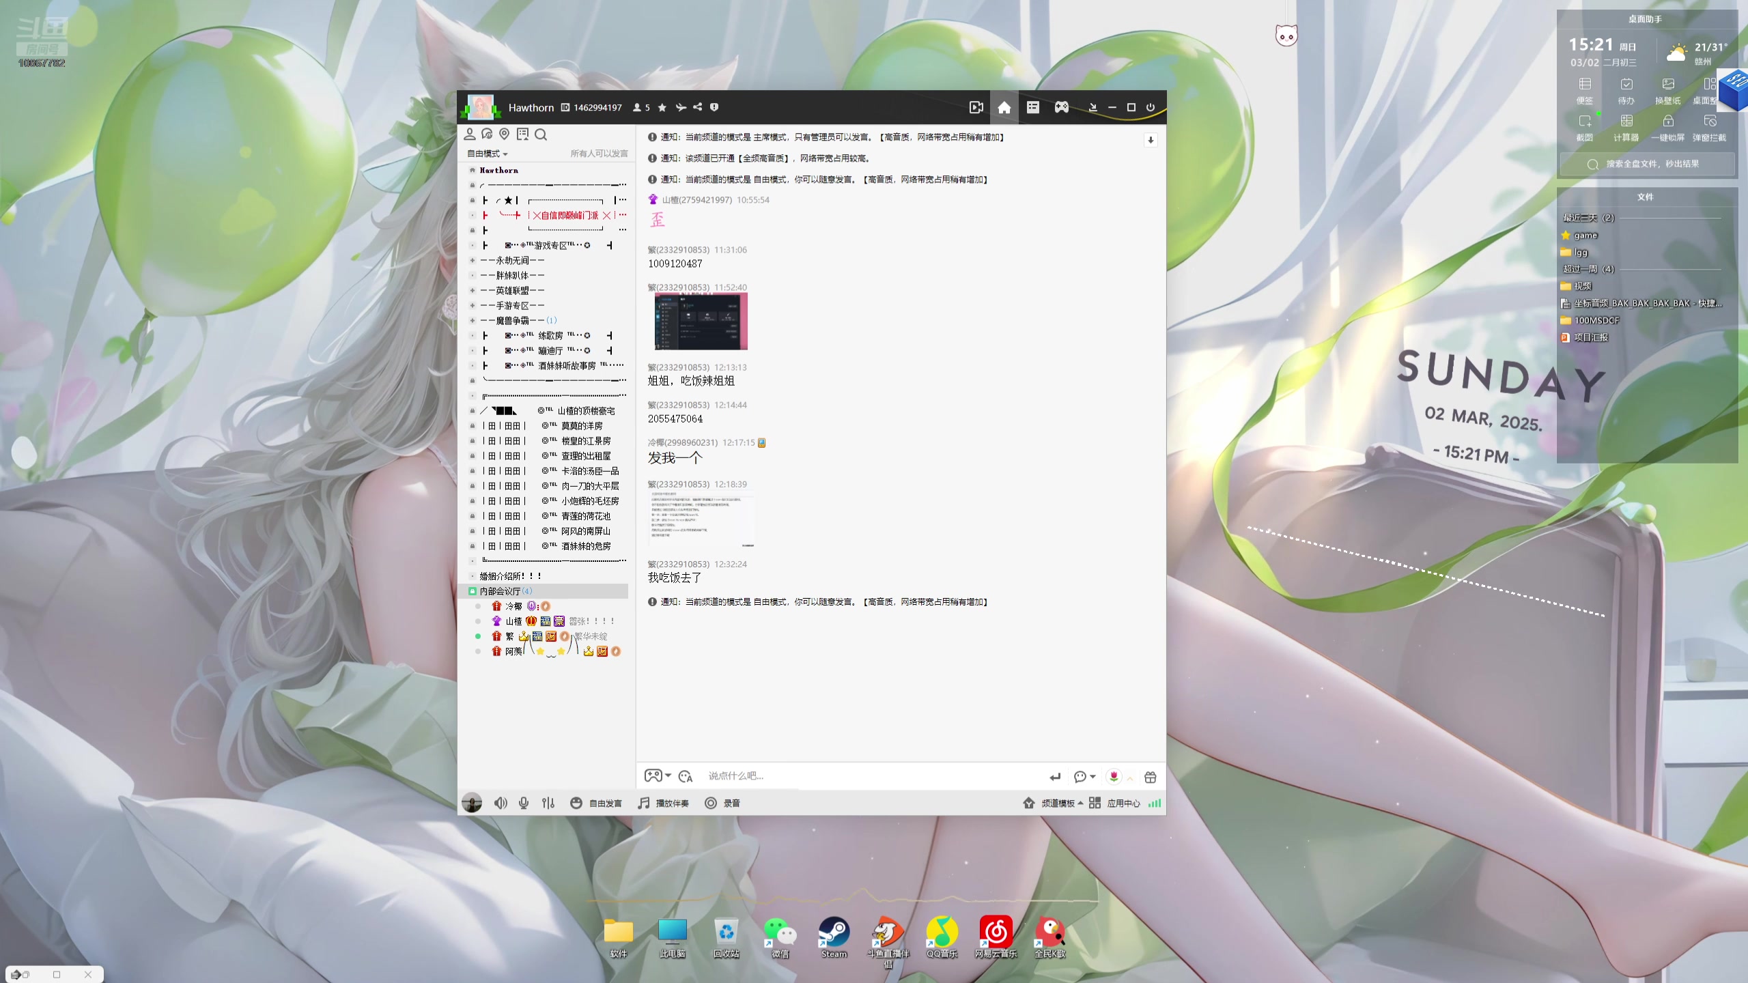The width and height of the screenshot is (1748, 983).
Task: Go to the channel home icon
Action: 1004,107
